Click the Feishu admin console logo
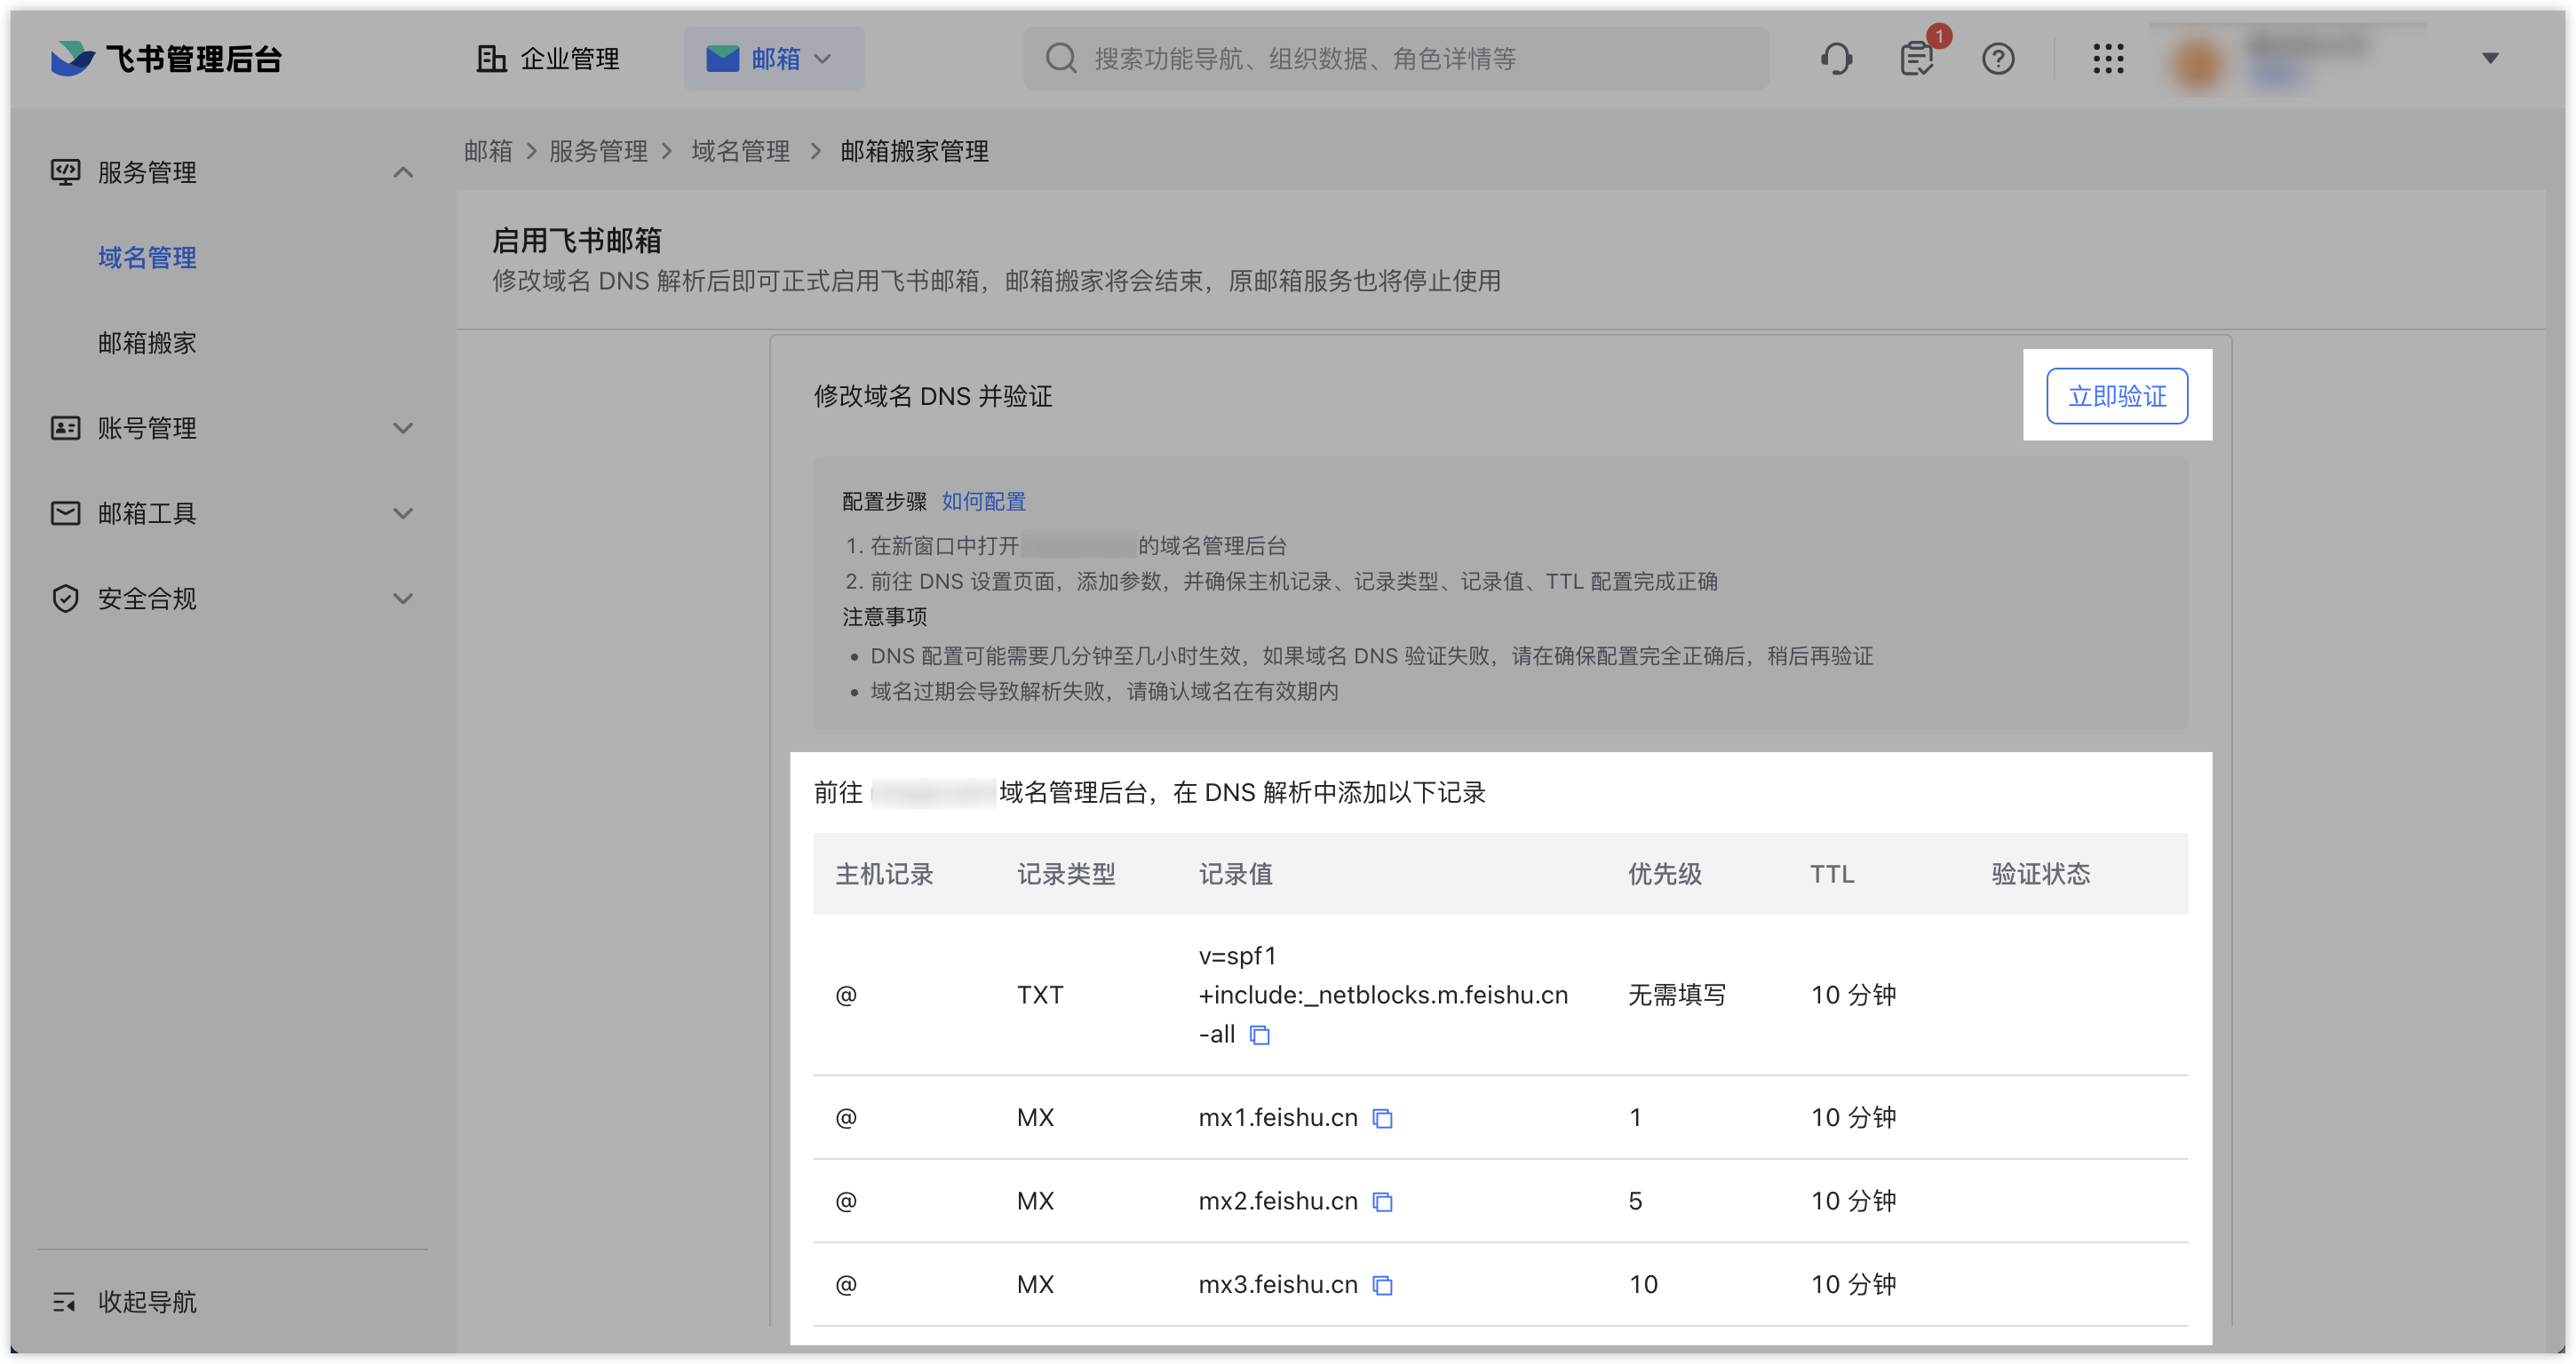Image resolution: width=2576 pixels, height=1364 pixels. [166, 58]
